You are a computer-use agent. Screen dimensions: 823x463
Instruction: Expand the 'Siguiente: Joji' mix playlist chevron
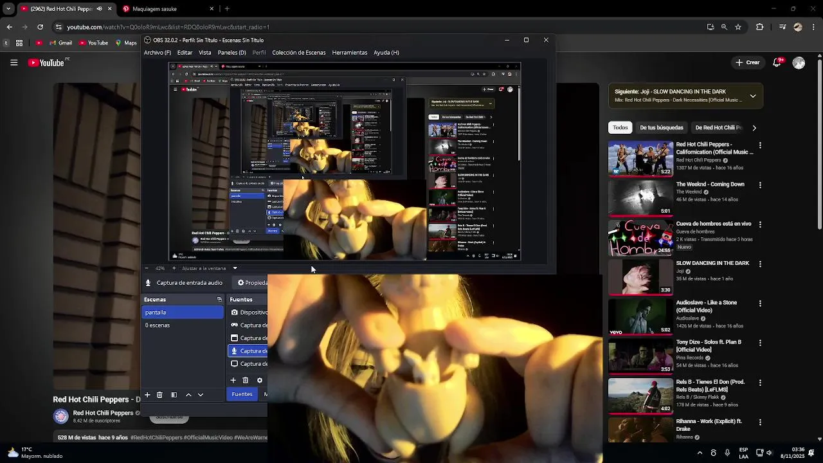click(753, 96)
